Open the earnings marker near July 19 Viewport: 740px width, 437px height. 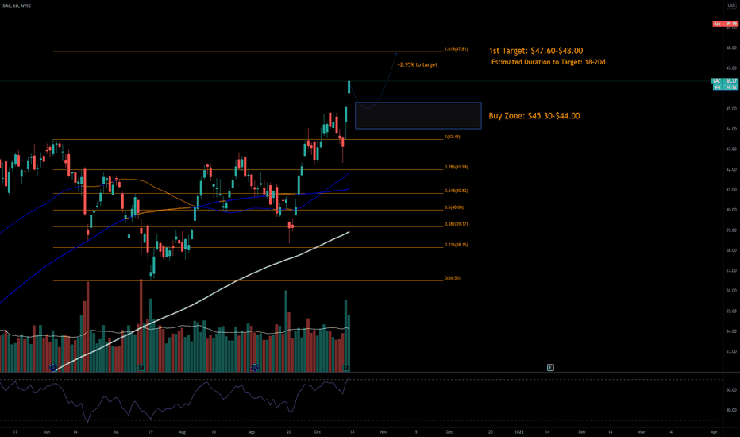click(141, 367)
